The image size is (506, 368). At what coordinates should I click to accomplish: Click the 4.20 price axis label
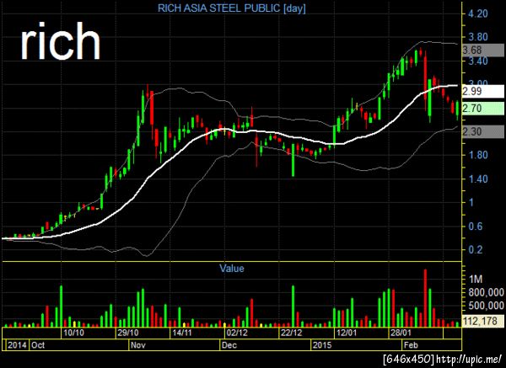pos(478,13)
